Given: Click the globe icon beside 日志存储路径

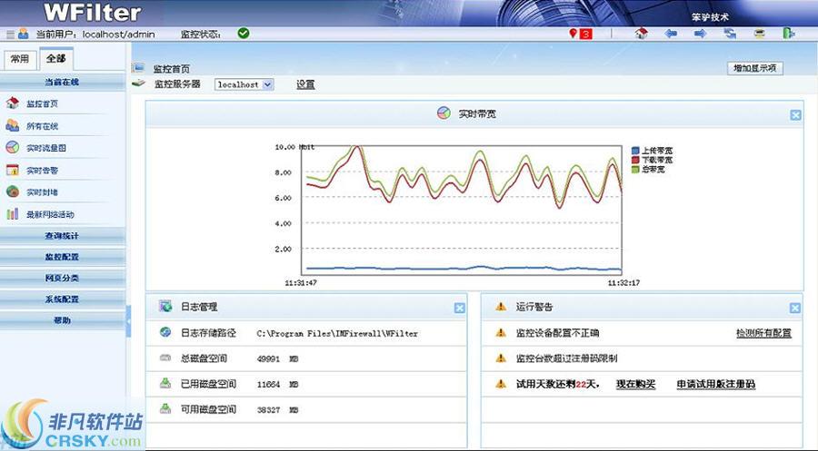Looking at the screenshot, I should coord(165,332).
